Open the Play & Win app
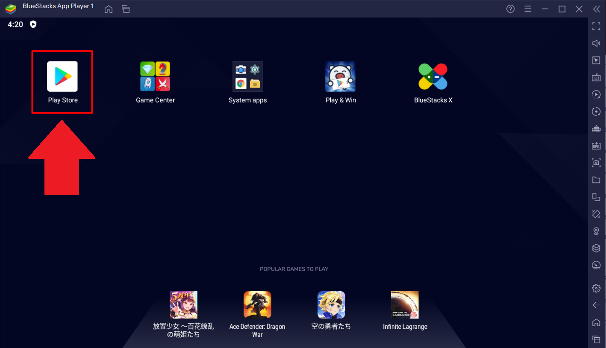606x348 pixels. (x=340, y=77)
